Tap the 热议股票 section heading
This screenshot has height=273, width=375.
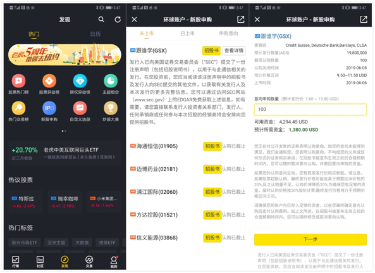(x=21, y=180)
